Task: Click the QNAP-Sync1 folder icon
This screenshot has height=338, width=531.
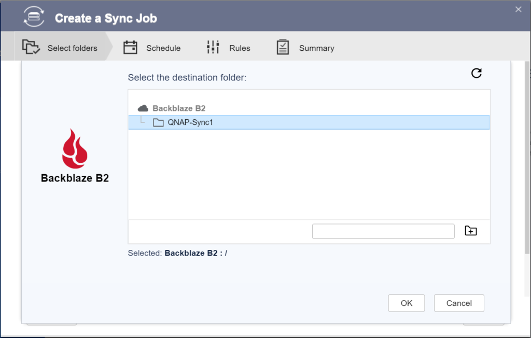Action: tap(158, 122)
